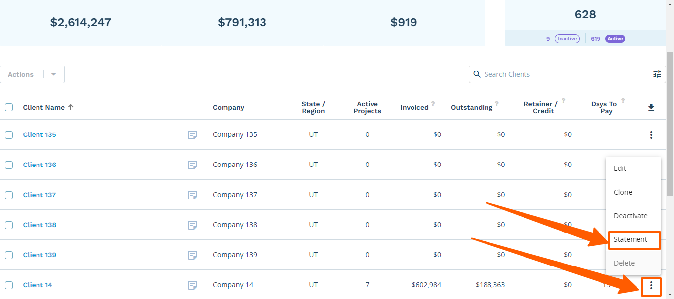Click the vertical page scrollbar
The image size is (674, 299).
(670, 123)
